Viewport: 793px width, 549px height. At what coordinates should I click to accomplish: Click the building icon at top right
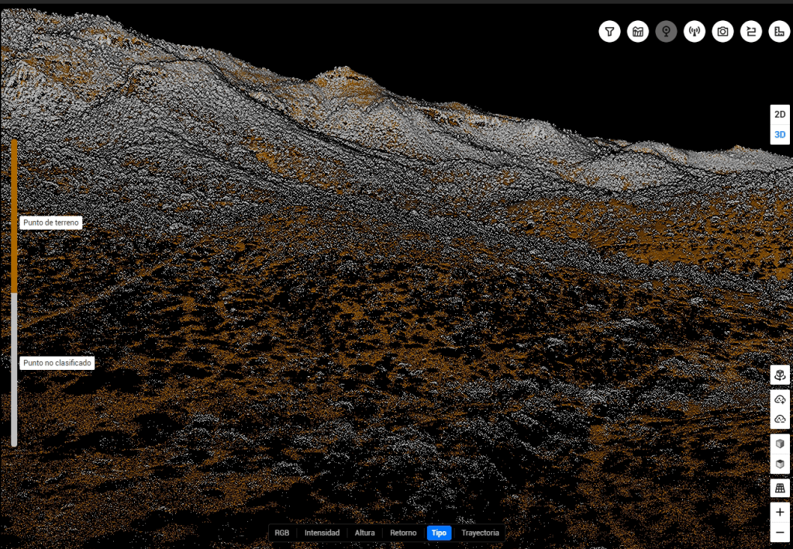779,32
